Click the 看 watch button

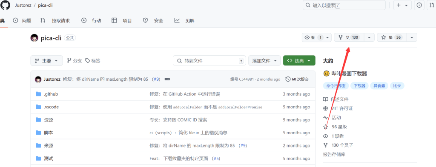(x=317, y=37)
